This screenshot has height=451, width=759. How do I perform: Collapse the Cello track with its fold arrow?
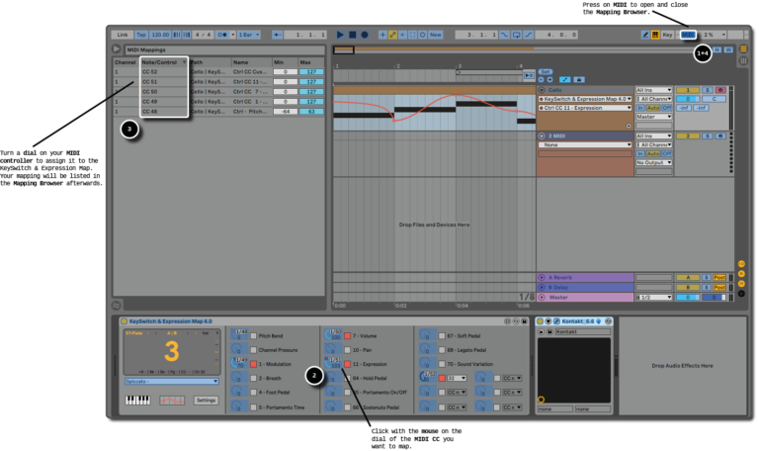[x=542, y=90]
